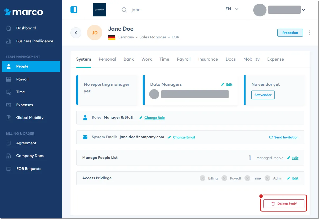Click the email envelope icon
Viewport: 320px width, 220px height.
(85, 137)
